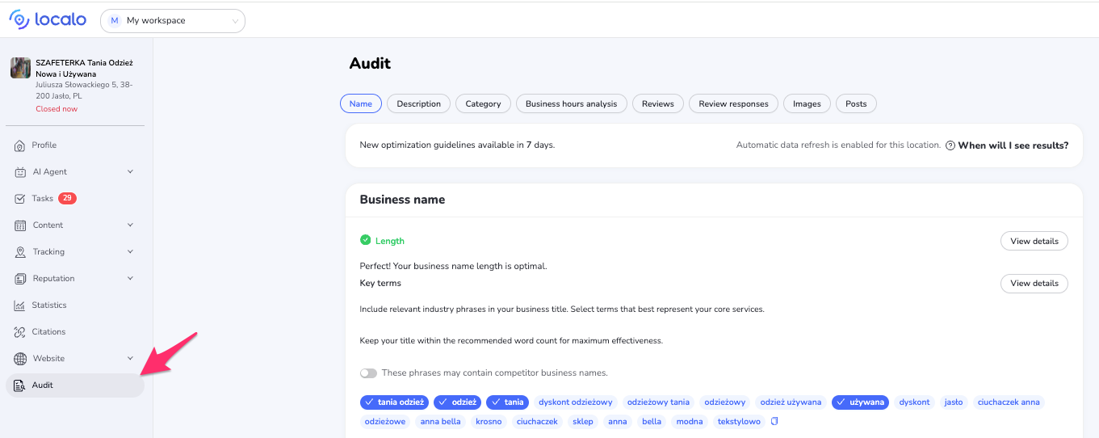Open Citations in the sidebar
The image size is (1099, 438).
click(x=75, y=332)
